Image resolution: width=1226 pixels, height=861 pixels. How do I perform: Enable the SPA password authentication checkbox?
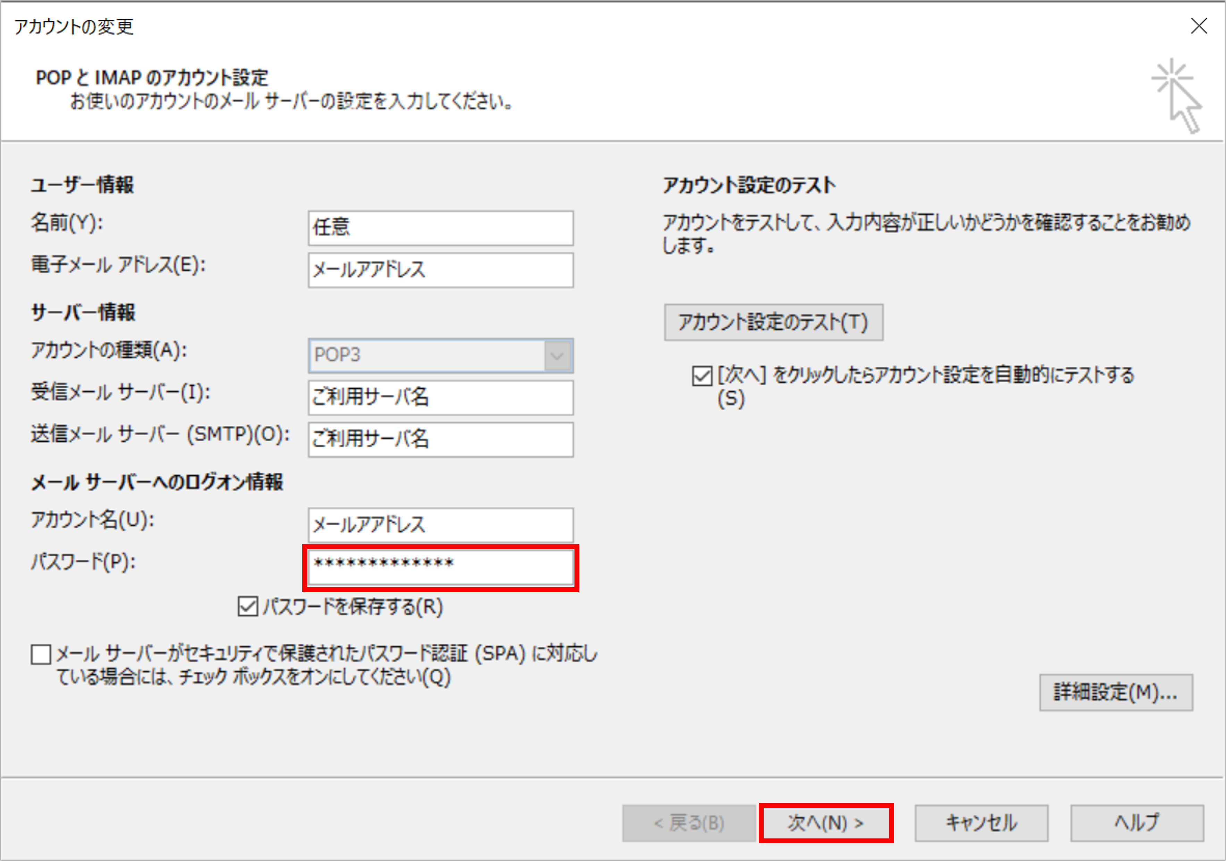click(x=41, y=655)
